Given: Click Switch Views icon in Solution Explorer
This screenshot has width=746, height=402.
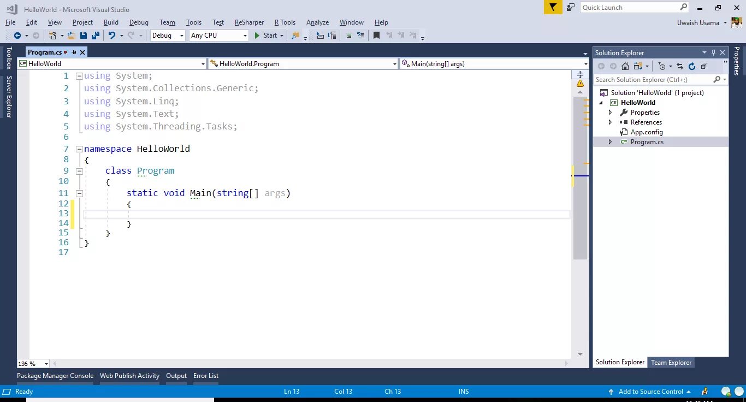Looking at the screenshot, I should click(x=638, y=66).
